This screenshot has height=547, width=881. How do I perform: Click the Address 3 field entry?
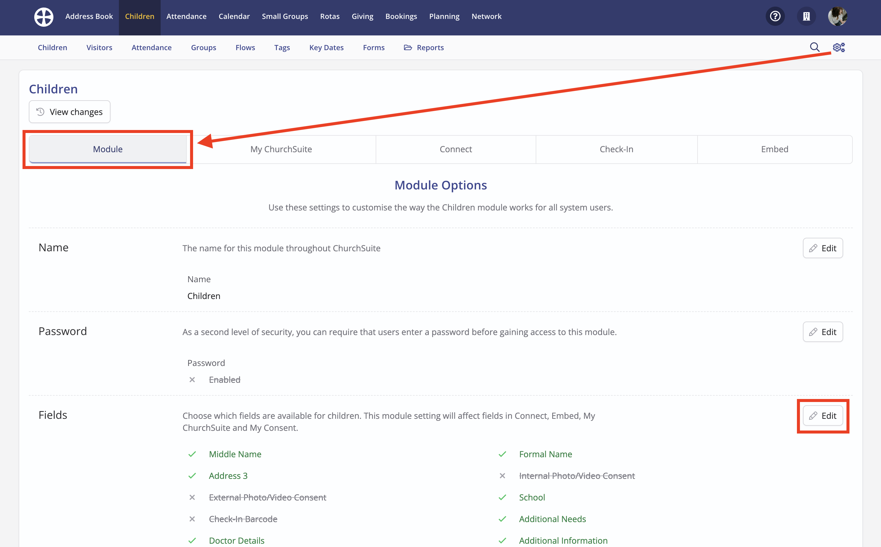pos(228,476)
